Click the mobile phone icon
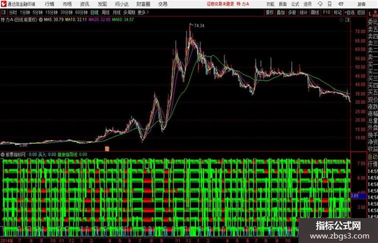378x243 pixels. [x=330, y=4]
